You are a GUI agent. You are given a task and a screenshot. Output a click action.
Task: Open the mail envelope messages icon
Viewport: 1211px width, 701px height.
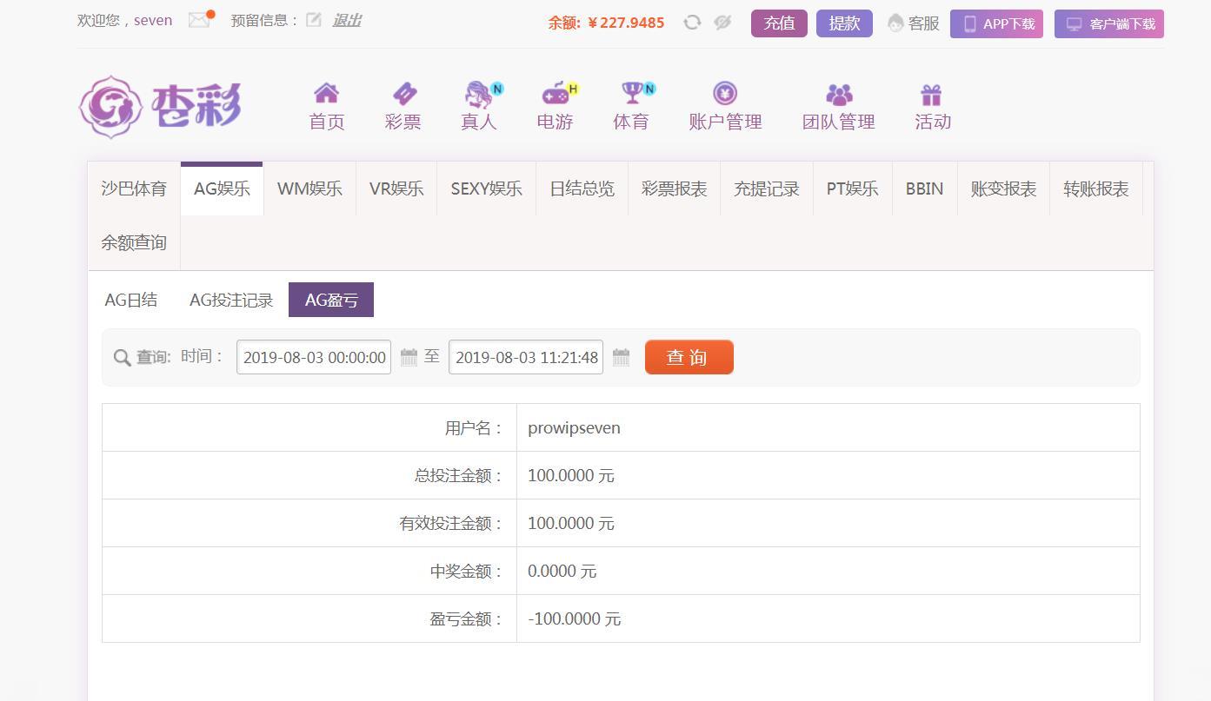click(x=199, y=20)
